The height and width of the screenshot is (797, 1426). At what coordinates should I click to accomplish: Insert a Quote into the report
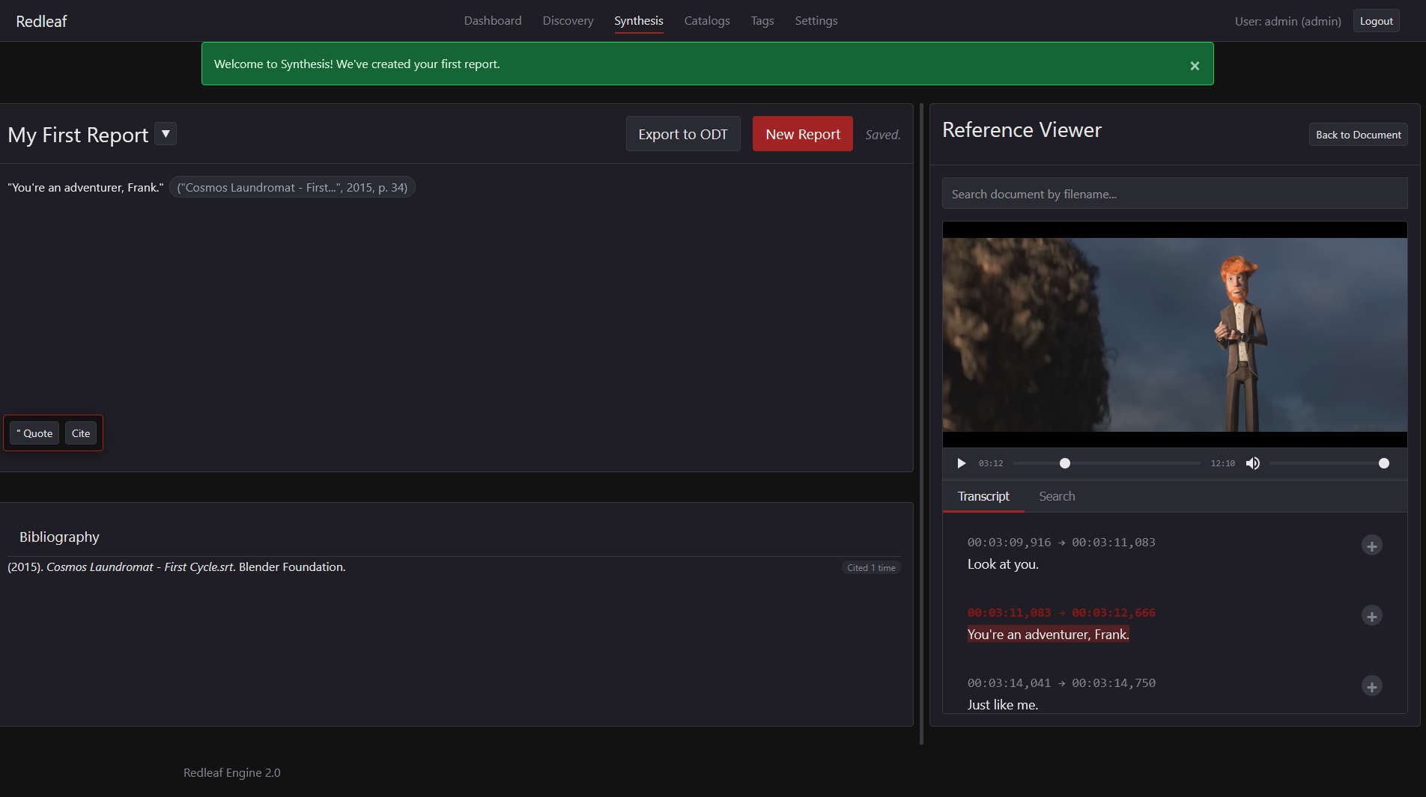click(34, 433)
